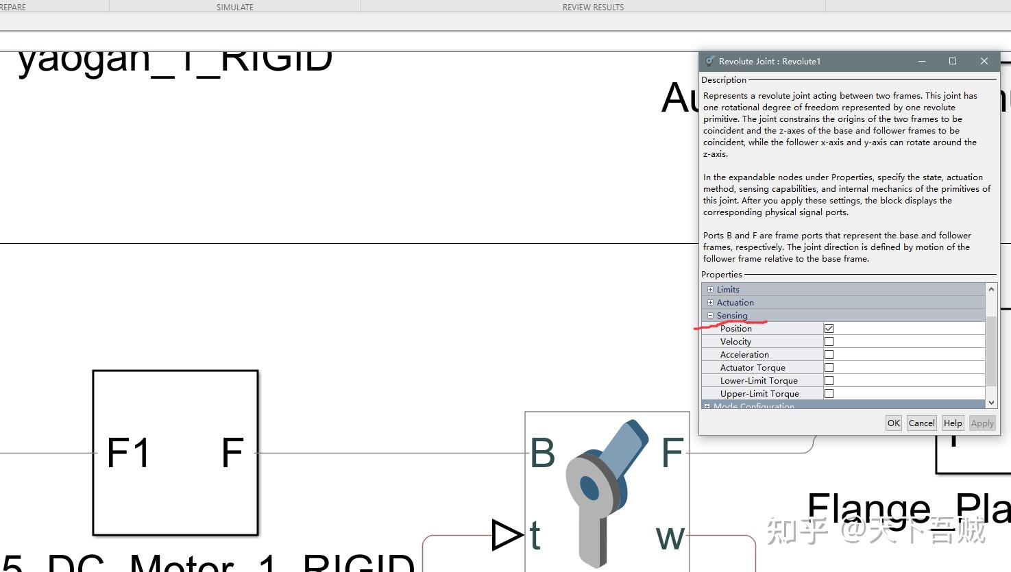
Task: Click the revolute joint pictogram in the block
Action: 607,490
